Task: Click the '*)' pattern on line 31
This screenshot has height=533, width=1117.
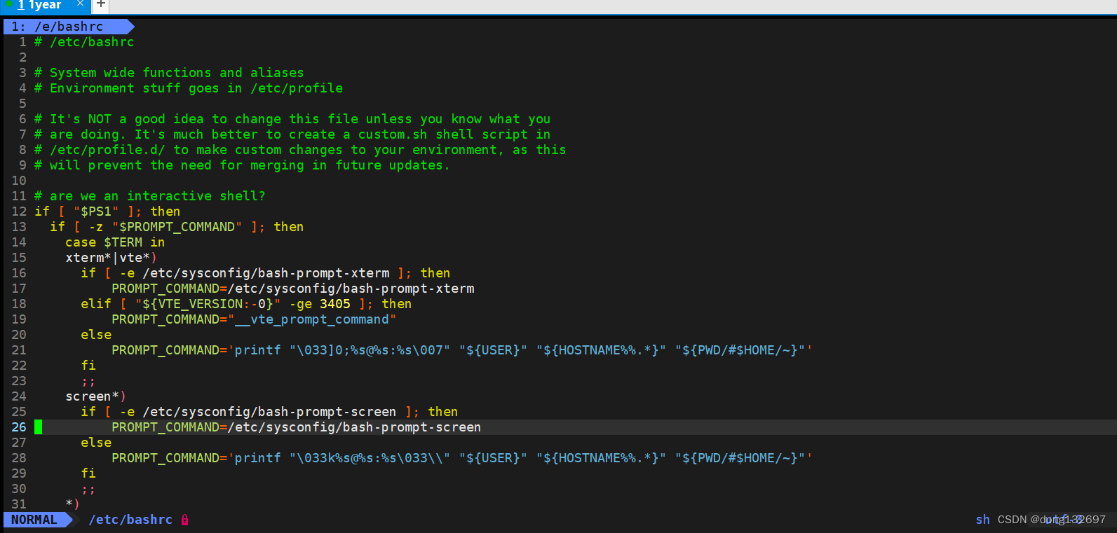Action: click(x=73, y=504)
